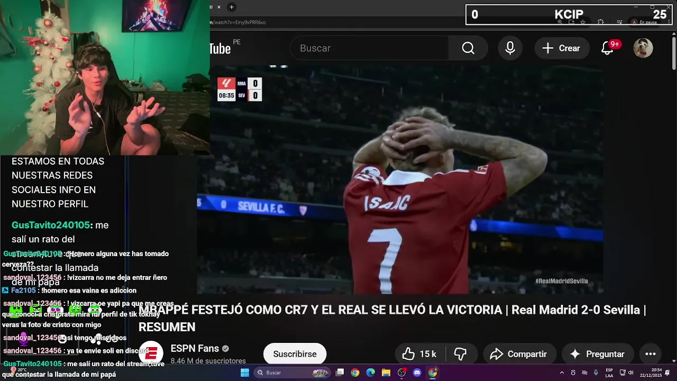Close the current browser tab
The width and height of the screenshot is (677, 381).
tap(219, 7)
